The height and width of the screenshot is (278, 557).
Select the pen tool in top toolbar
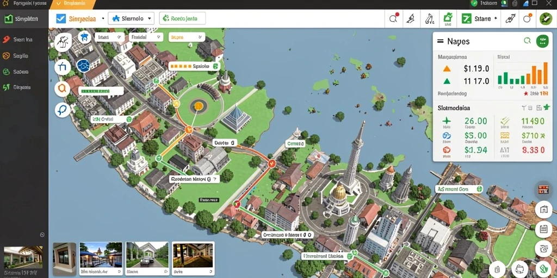click(410, 18)
